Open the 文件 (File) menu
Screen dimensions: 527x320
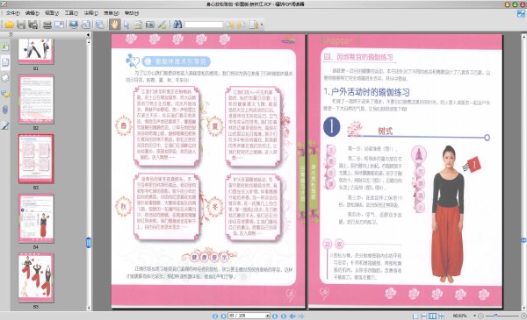click(x=13, y=13)
